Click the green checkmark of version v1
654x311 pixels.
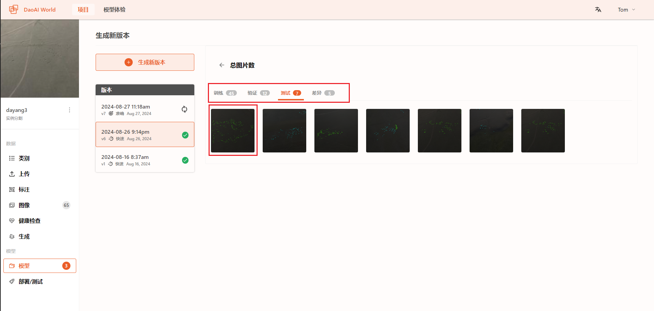click(x=185, y=160)
